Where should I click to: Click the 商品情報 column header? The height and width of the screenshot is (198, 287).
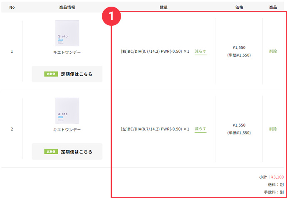tap(67, 7)
